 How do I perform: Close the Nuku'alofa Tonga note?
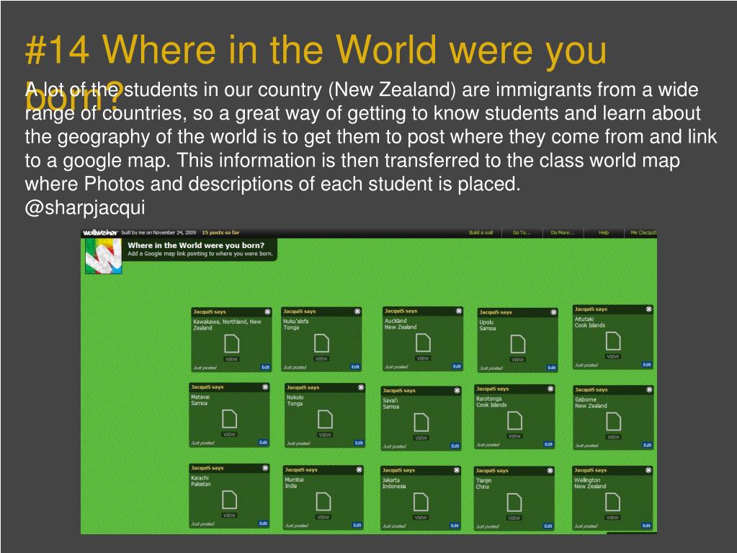click(x=357, y=311)
